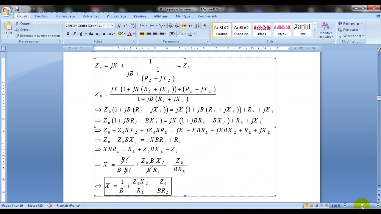Apply subscript formatting

tap(98, 34)
